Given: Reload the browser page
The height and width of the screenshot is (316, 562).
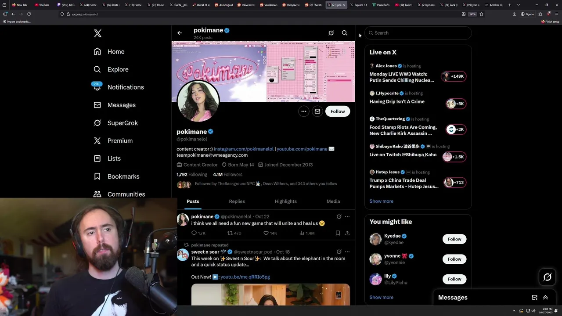Looking at the screenshot, I should tap(29, 14).
